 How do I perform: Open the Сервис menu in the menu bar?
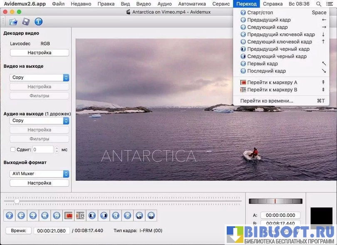[x=221, y=4]
